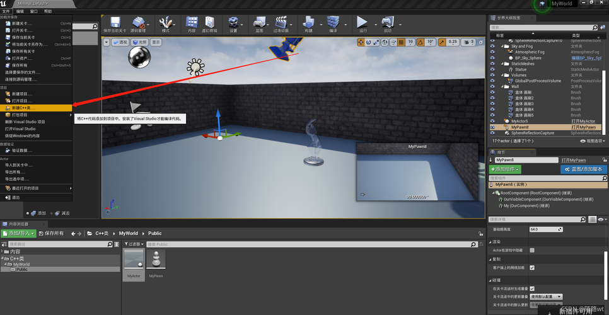Image resolution: width=609 pixels, height=315 pixels.
Task: Click the blue 蓝图/添加脚本 button
Action: 584,169
